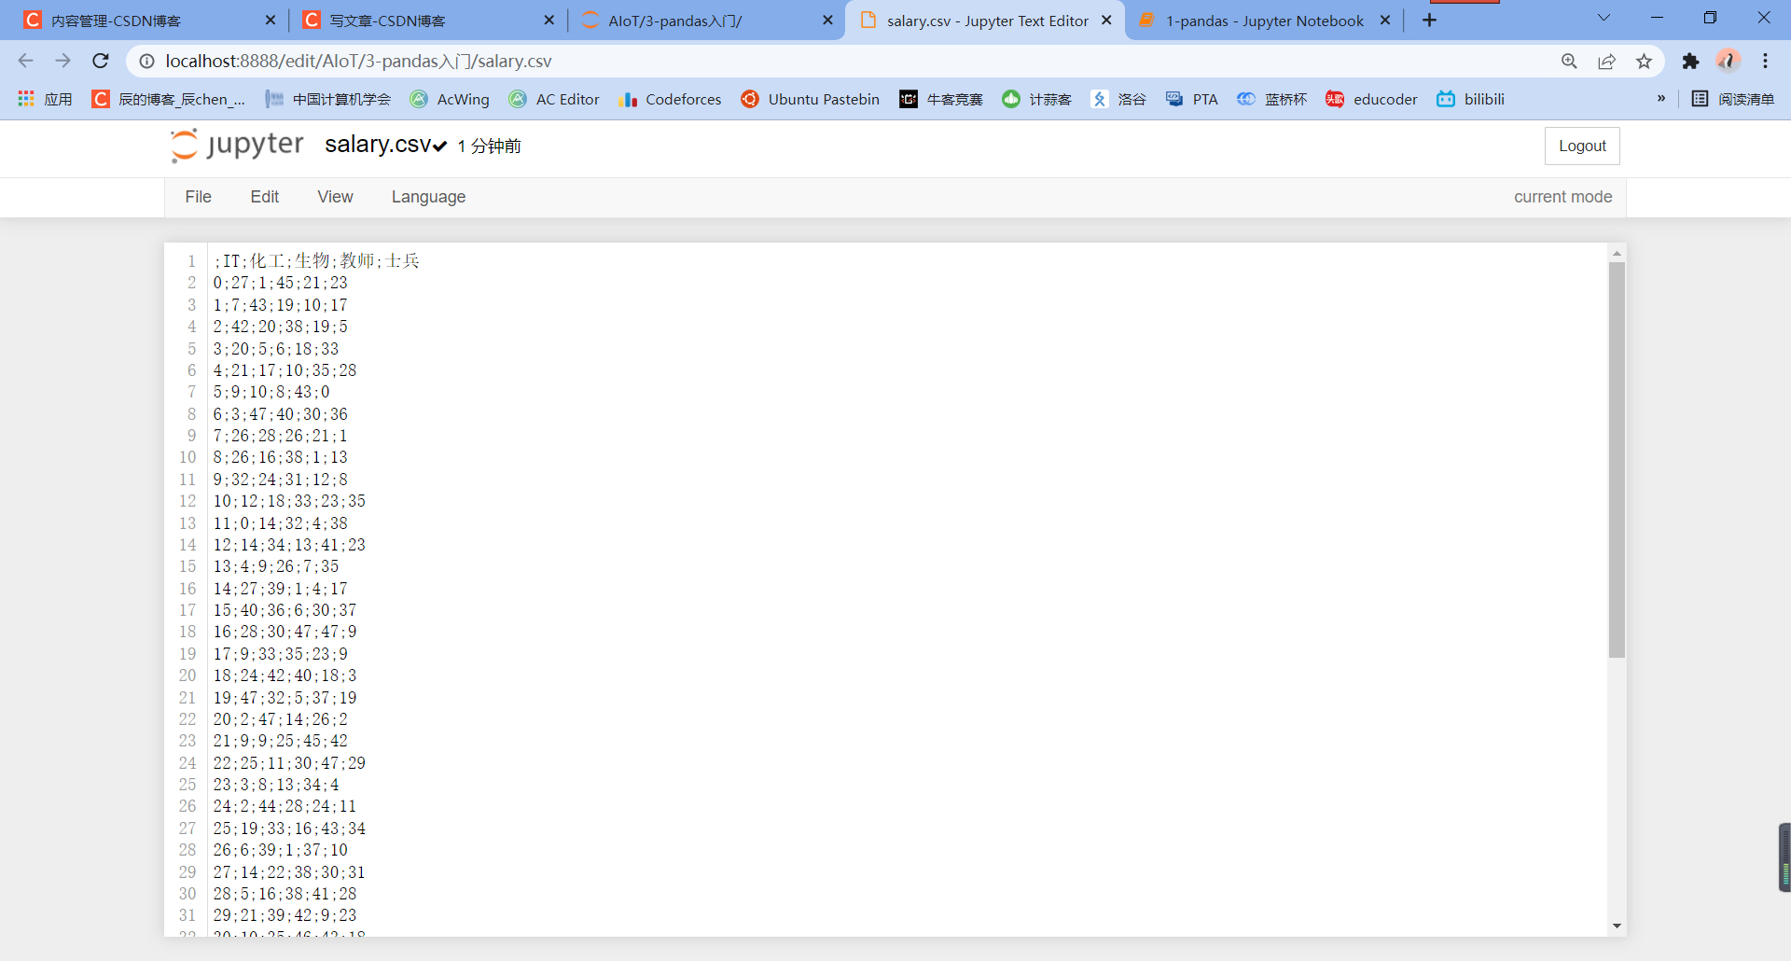
Task: Show more bookmarks chevron
Action: click(x=1660, y=99)
